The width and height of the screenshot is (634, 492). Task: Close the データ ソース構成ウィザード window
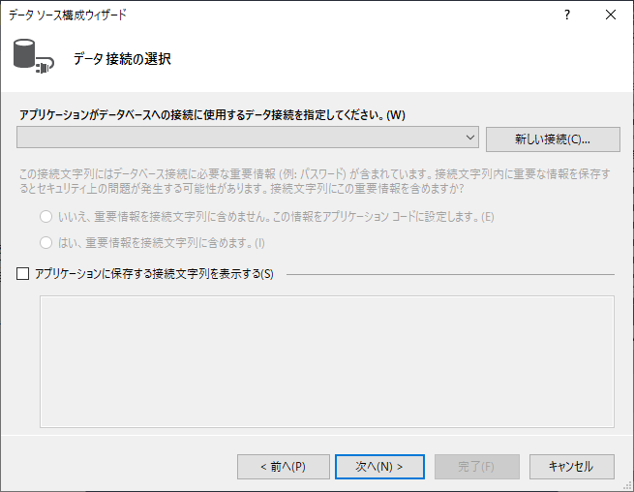(610, 15)
